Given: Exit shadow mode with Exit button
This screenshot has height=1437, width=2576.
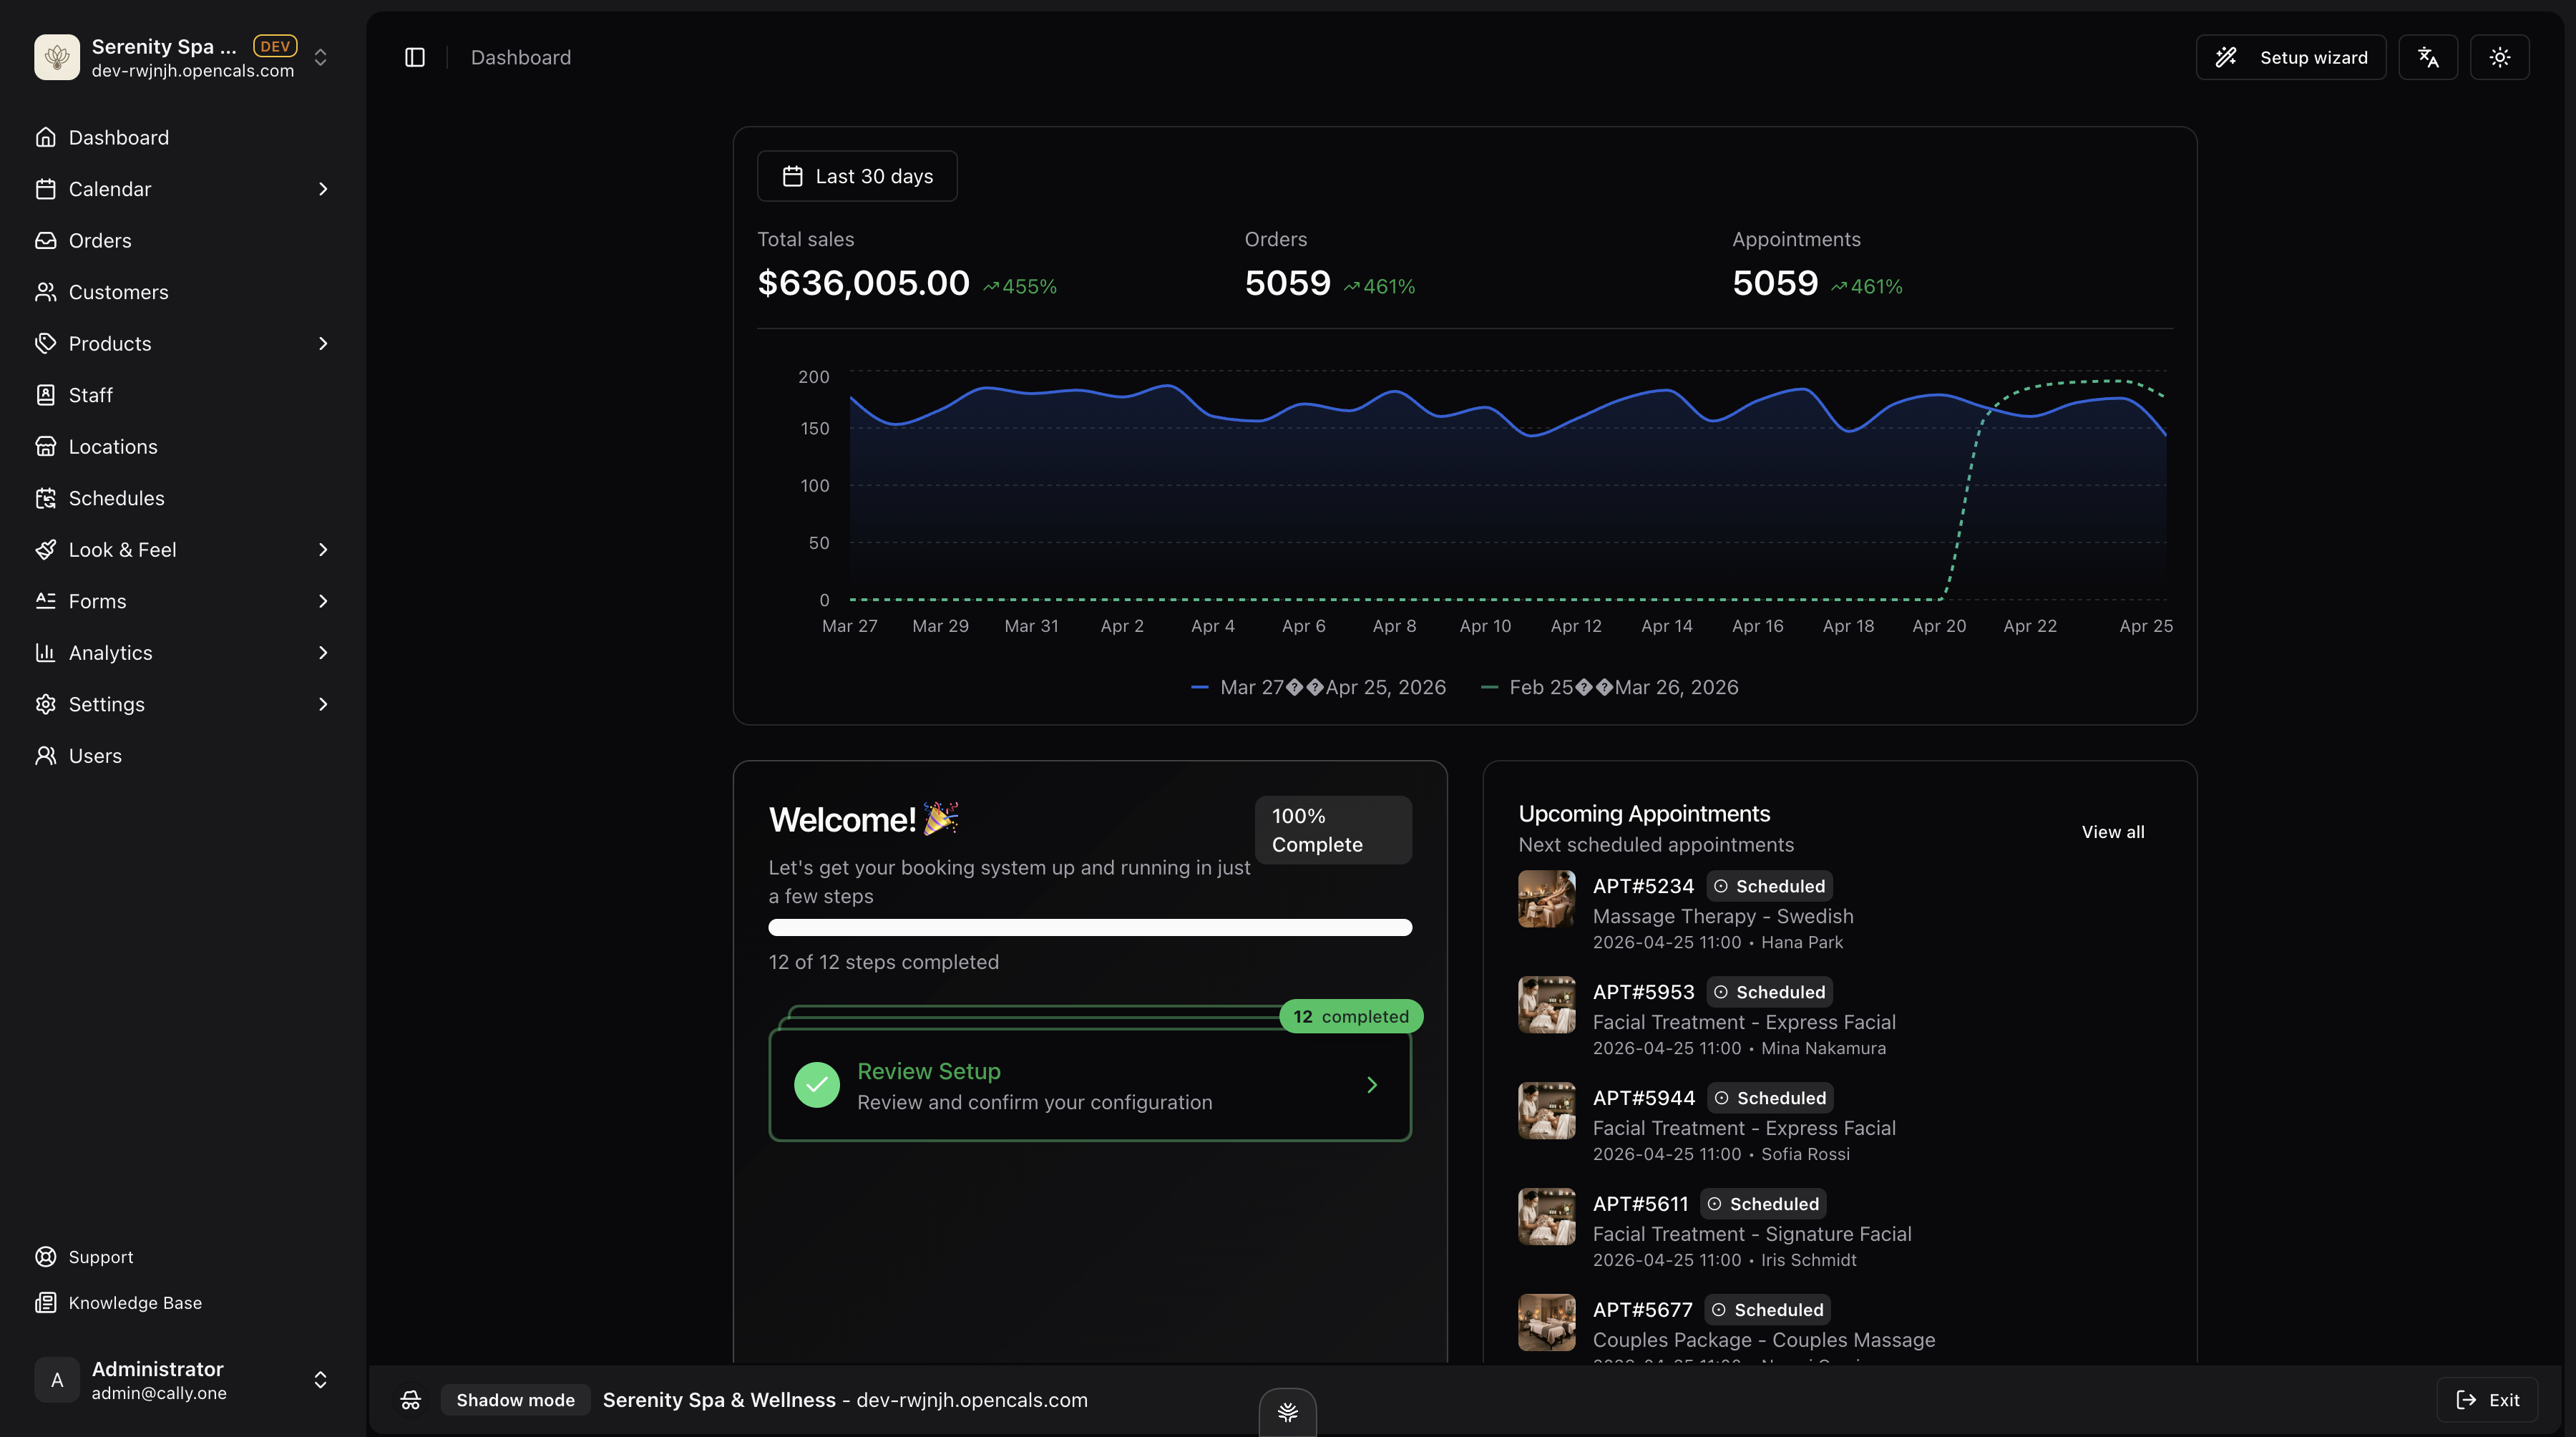Looking at the screenshot, I should pyautogui.click(x=2487, y=1399).
